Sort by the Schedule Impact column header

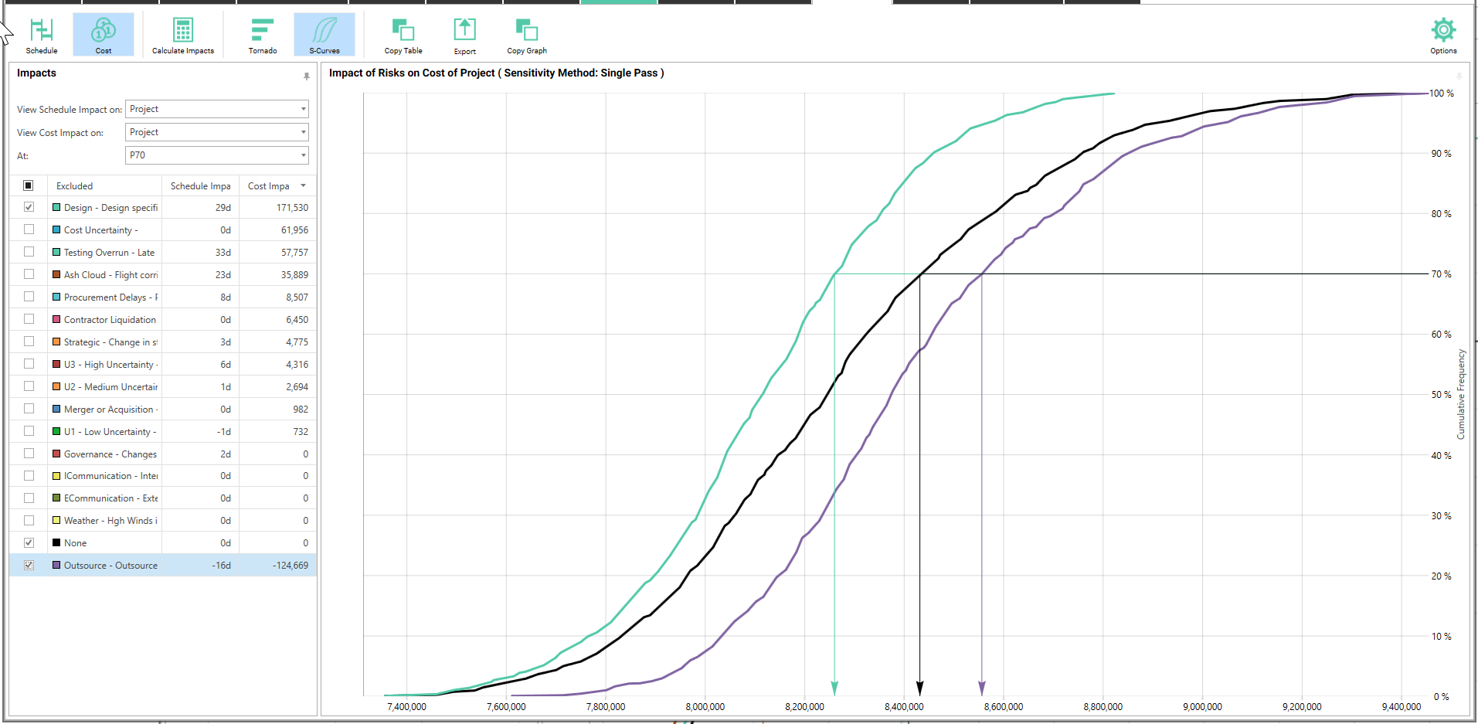click(x=200, y=186)
